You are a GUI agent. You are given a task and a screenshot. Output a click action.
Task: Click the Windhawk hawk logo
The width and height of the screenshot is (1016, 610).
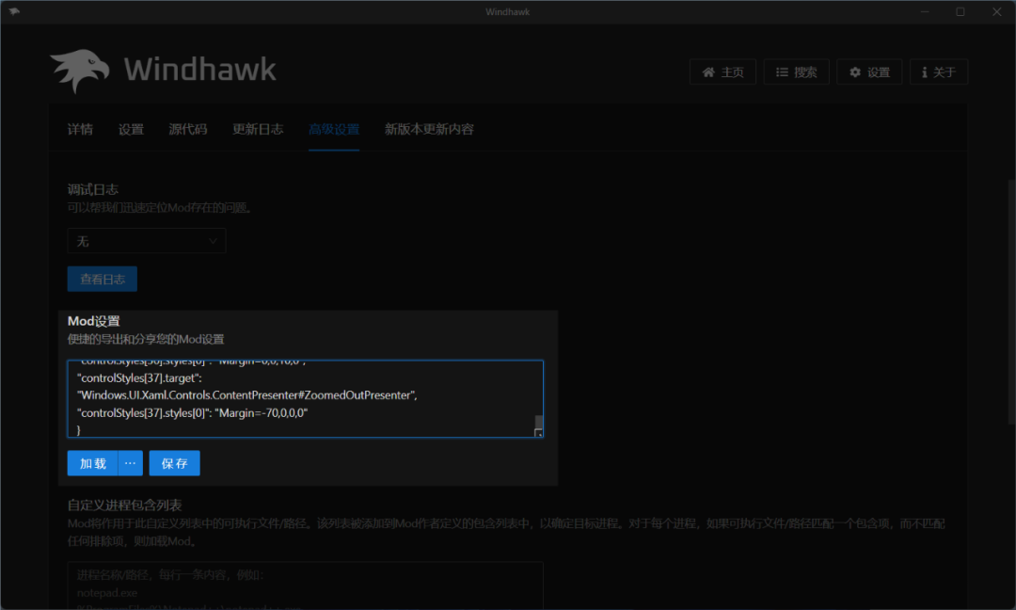click(x=80, y=70)
